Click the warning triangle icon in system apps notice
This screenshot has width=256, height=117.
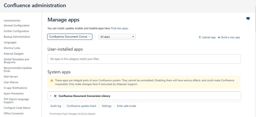52,80
